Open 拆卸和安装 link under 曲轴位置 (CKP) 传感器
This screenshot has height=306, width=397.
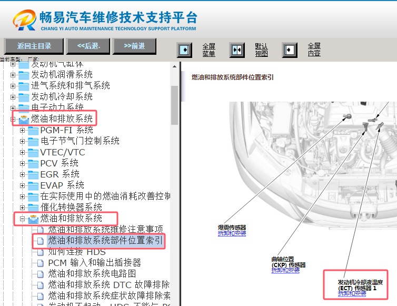pos(285,270)
